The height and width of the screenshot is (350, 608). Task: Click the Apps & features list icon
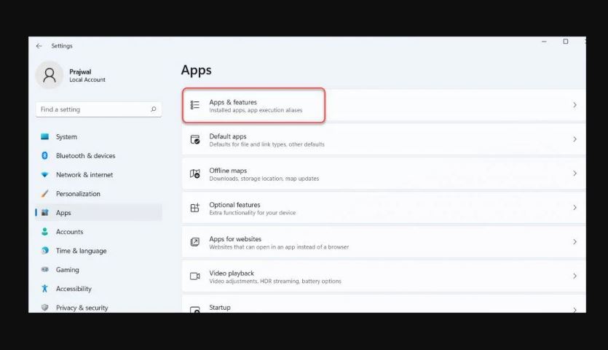(194, 105)
